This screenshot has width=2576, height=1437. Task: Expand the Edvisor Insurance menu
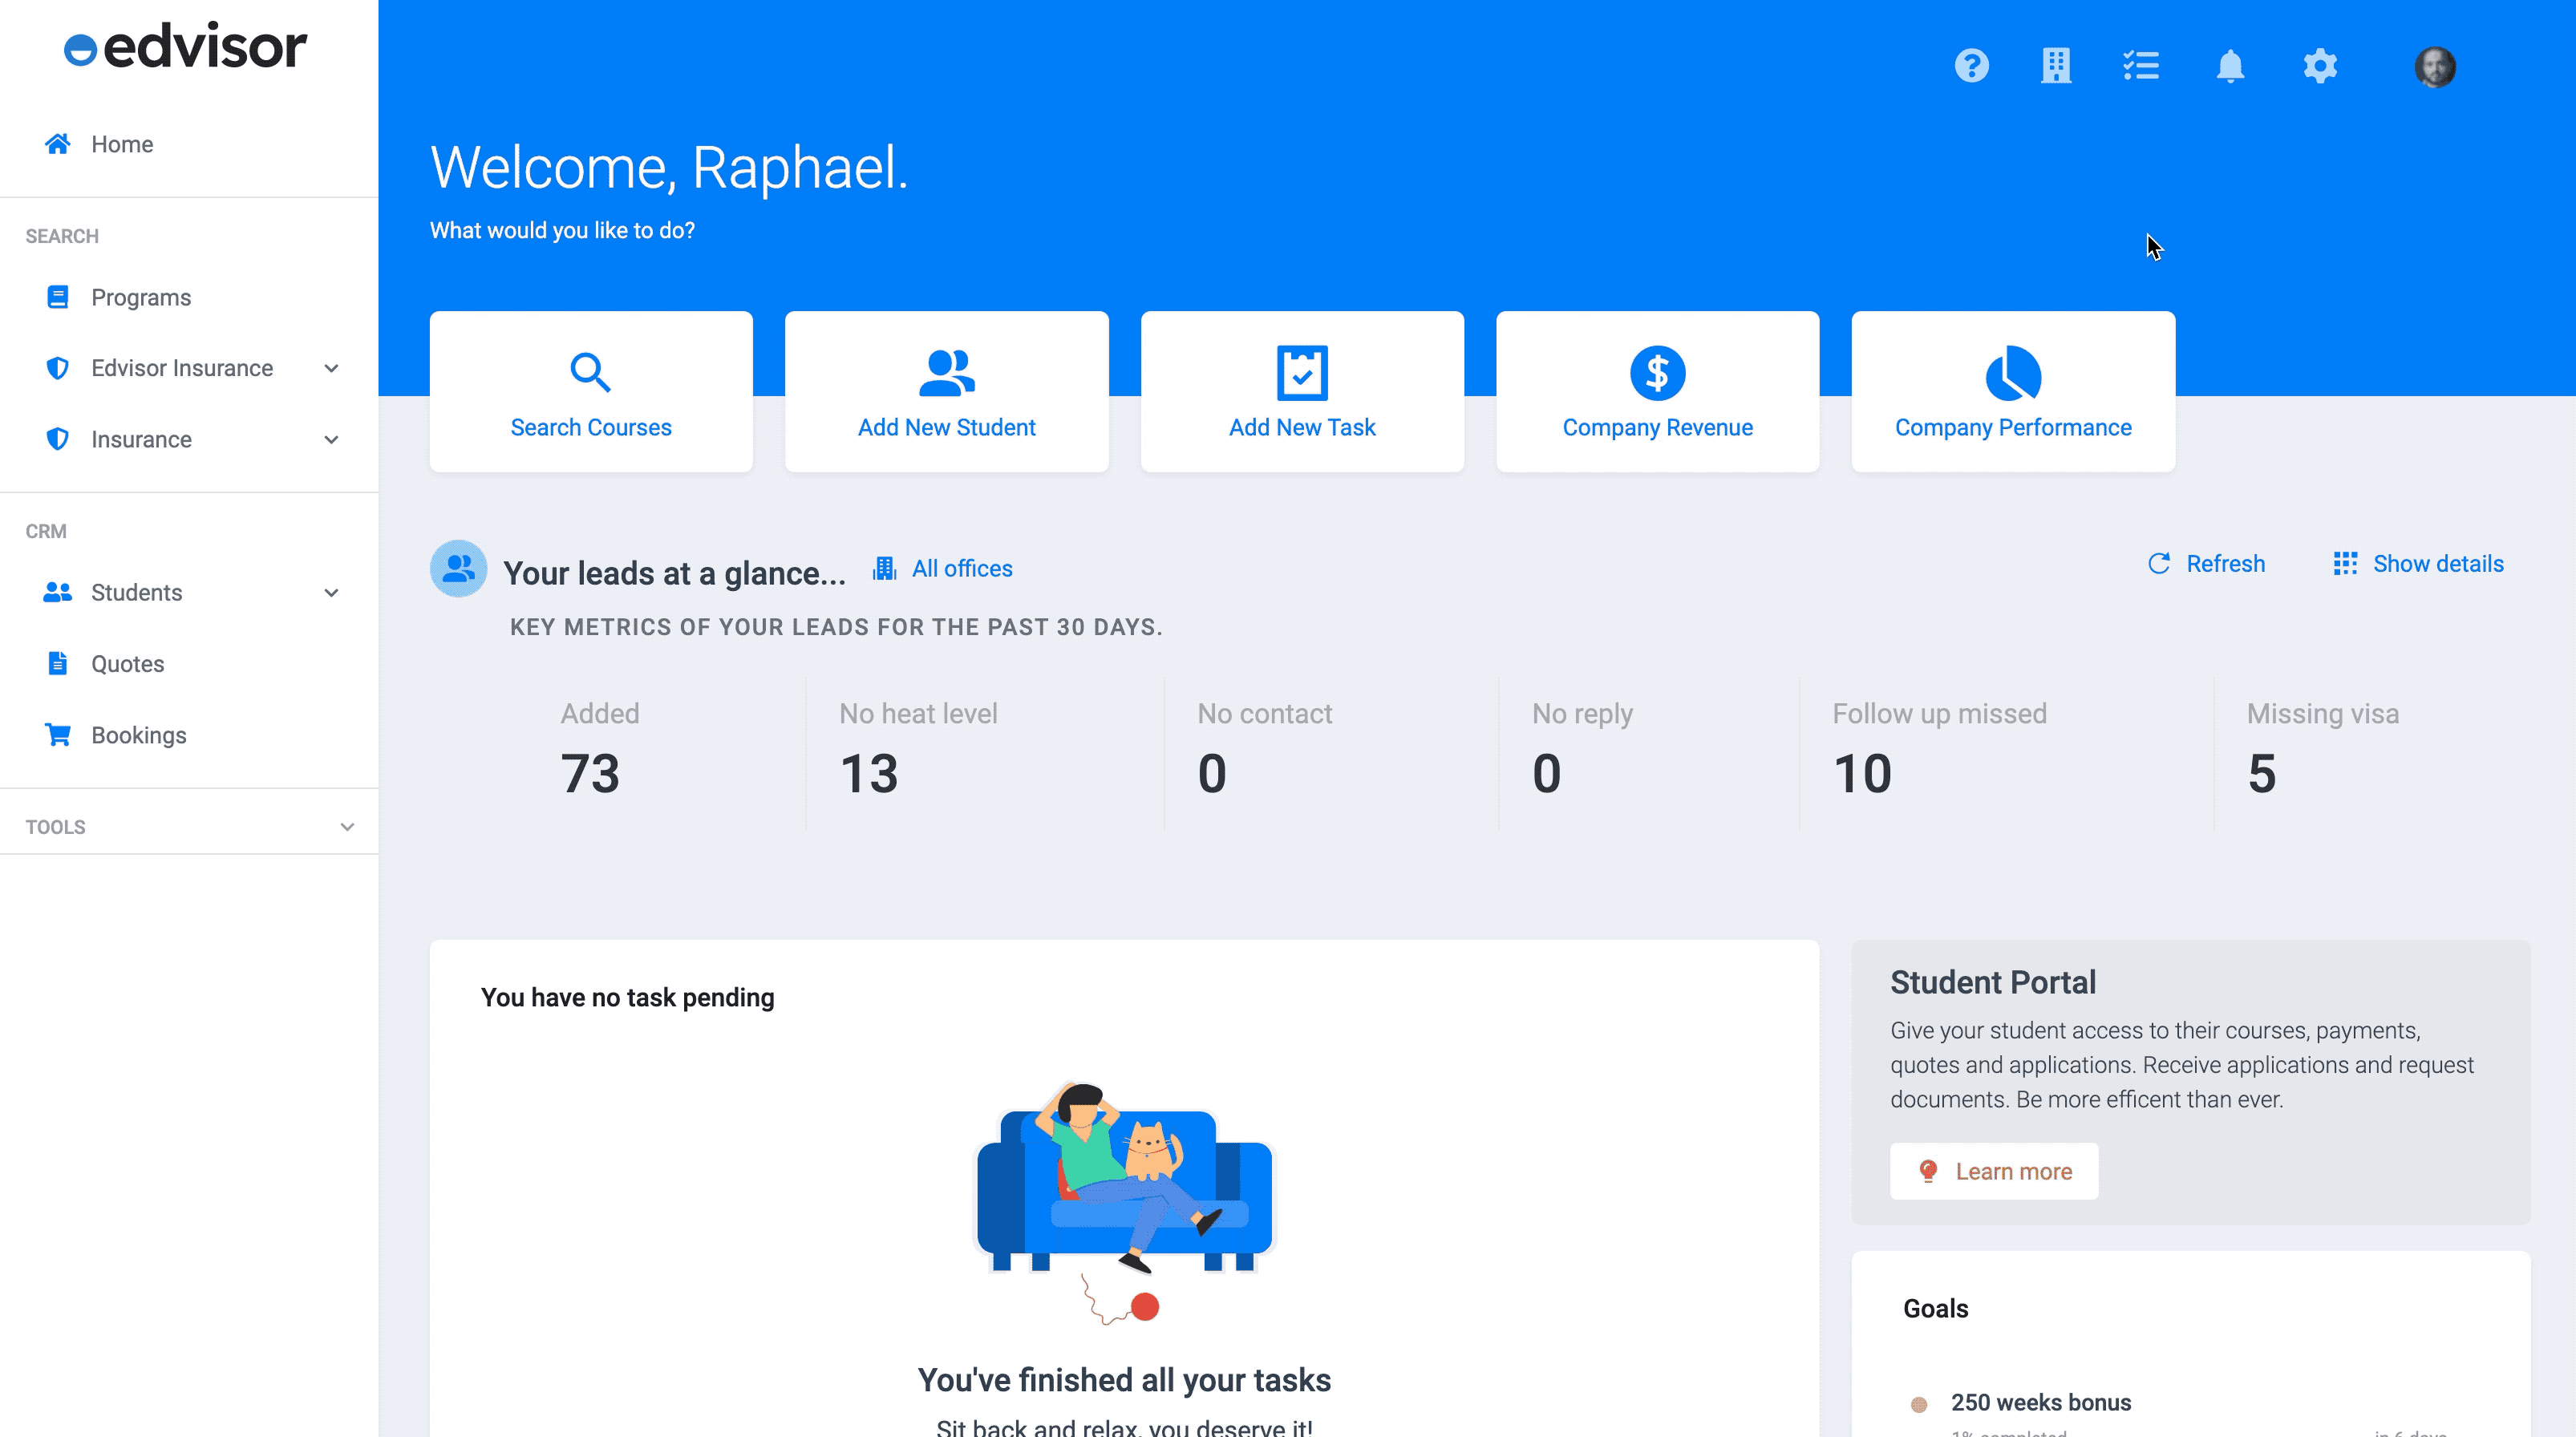(331, 368)
